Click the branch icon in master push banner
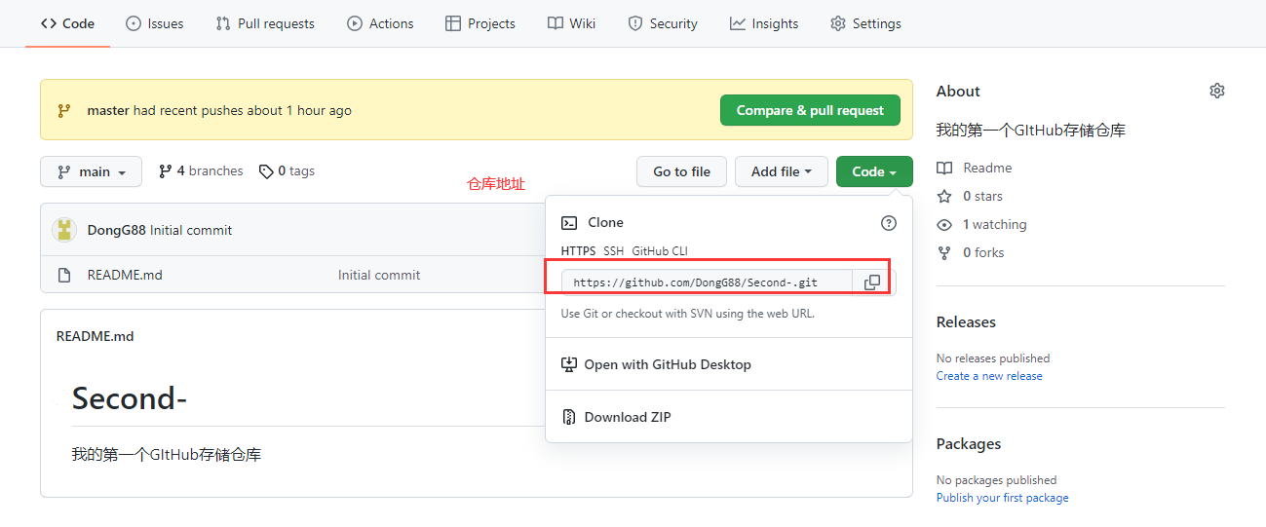This screenshot has height=527, width=1266. pos(64,110)
